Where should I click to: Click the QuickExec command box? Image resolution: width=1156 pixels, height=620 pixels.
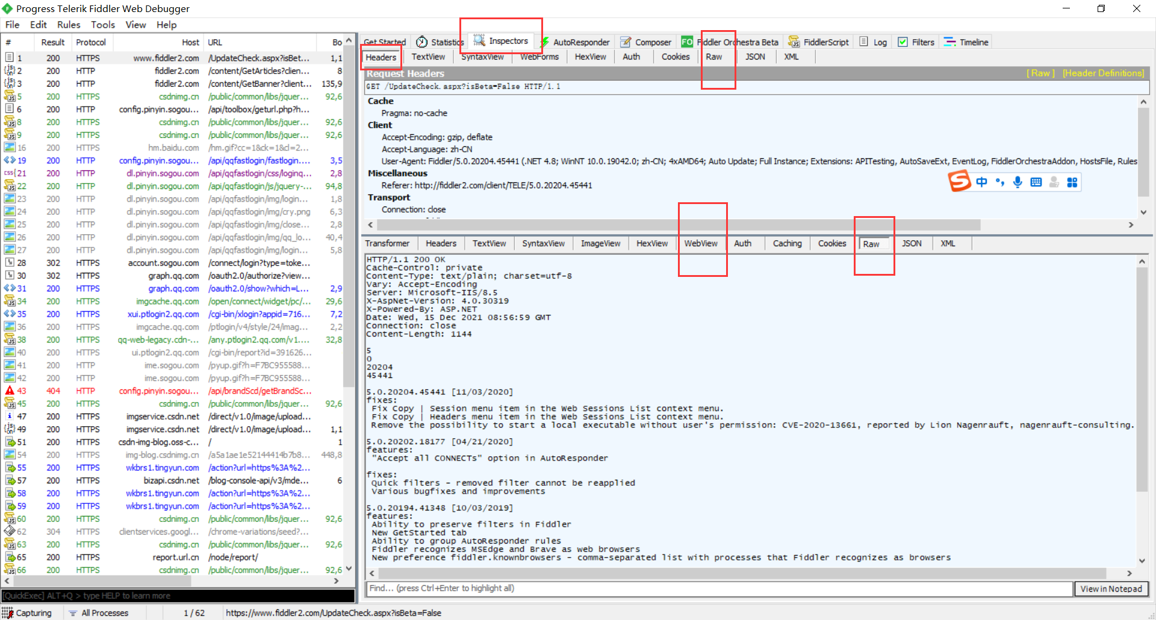[x=178, y=595]
